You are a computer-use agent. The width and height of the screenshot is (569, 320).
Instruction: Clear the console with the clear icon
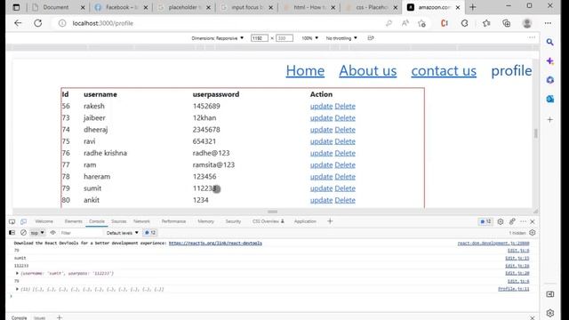[23, 233]
